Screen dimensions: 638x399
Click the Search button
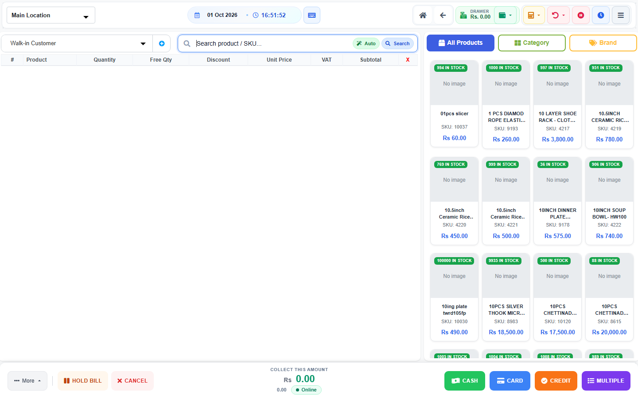(x=397, y=43)
